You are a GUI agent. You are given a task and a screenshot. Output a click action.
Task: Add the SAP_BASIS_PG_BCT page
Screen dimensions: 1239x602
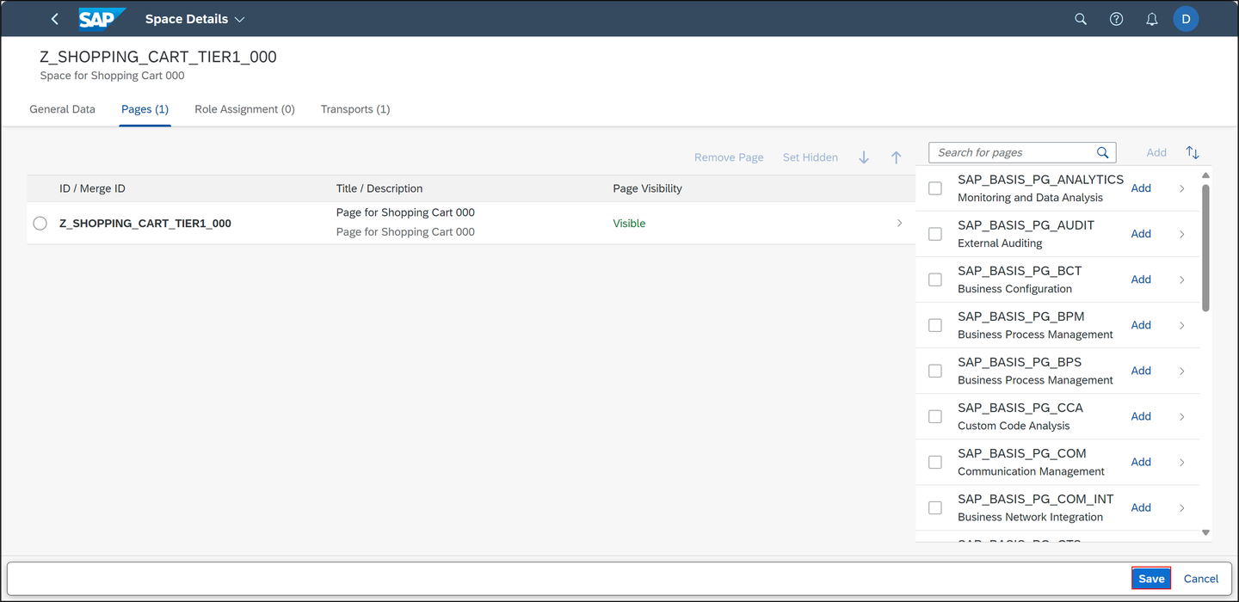[1141, 279]
